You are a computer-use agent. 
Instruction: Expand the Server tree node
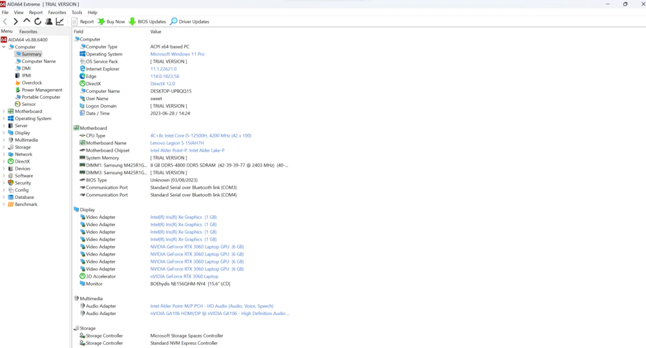pos(4,126)
